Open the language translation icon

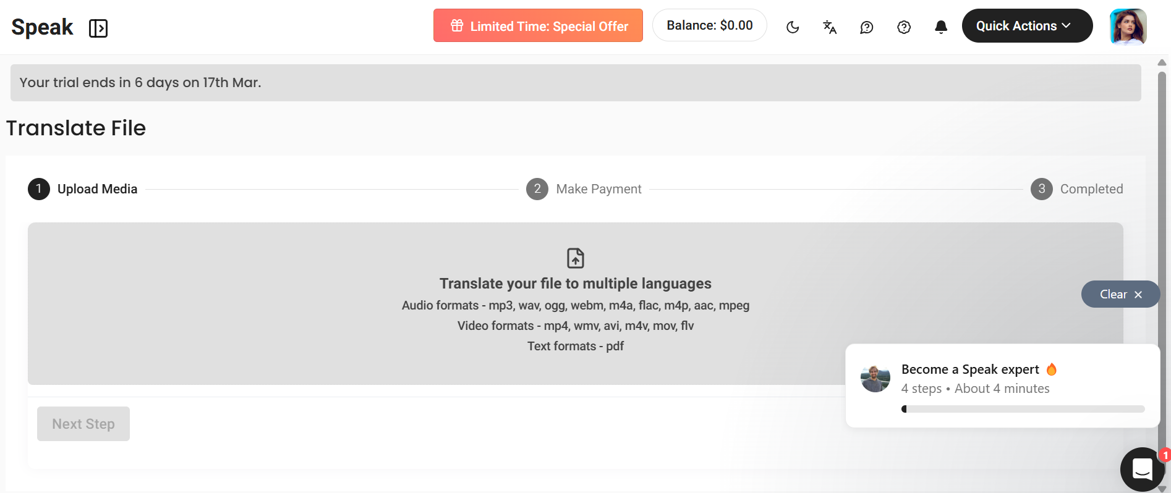[x=830, y=27]
